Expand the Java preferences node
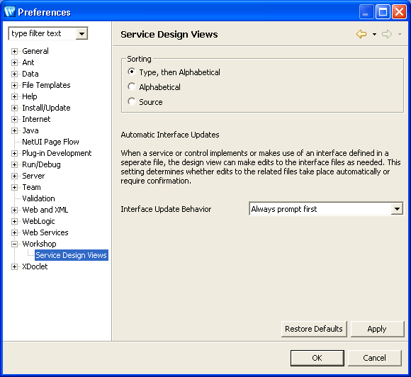The height and width of the screenshot is (377, 411). [x=14, y=130]
